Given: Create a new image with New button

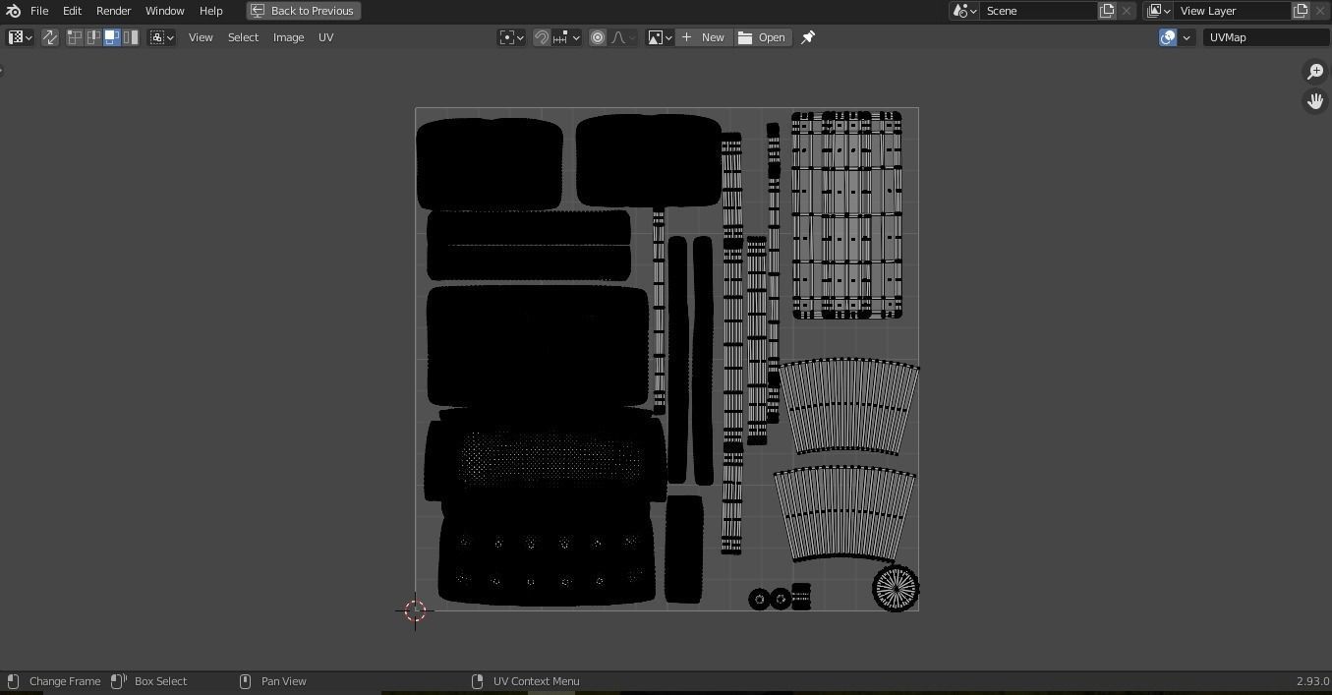Looking at the screenshot, I should [x=704, y=37].
